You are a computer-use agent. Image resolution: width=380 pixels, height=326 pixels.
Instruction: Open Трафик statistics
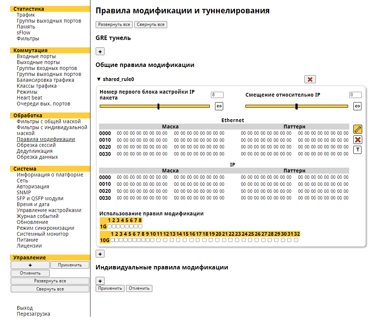pyautogui.click(x=26, y=15)
